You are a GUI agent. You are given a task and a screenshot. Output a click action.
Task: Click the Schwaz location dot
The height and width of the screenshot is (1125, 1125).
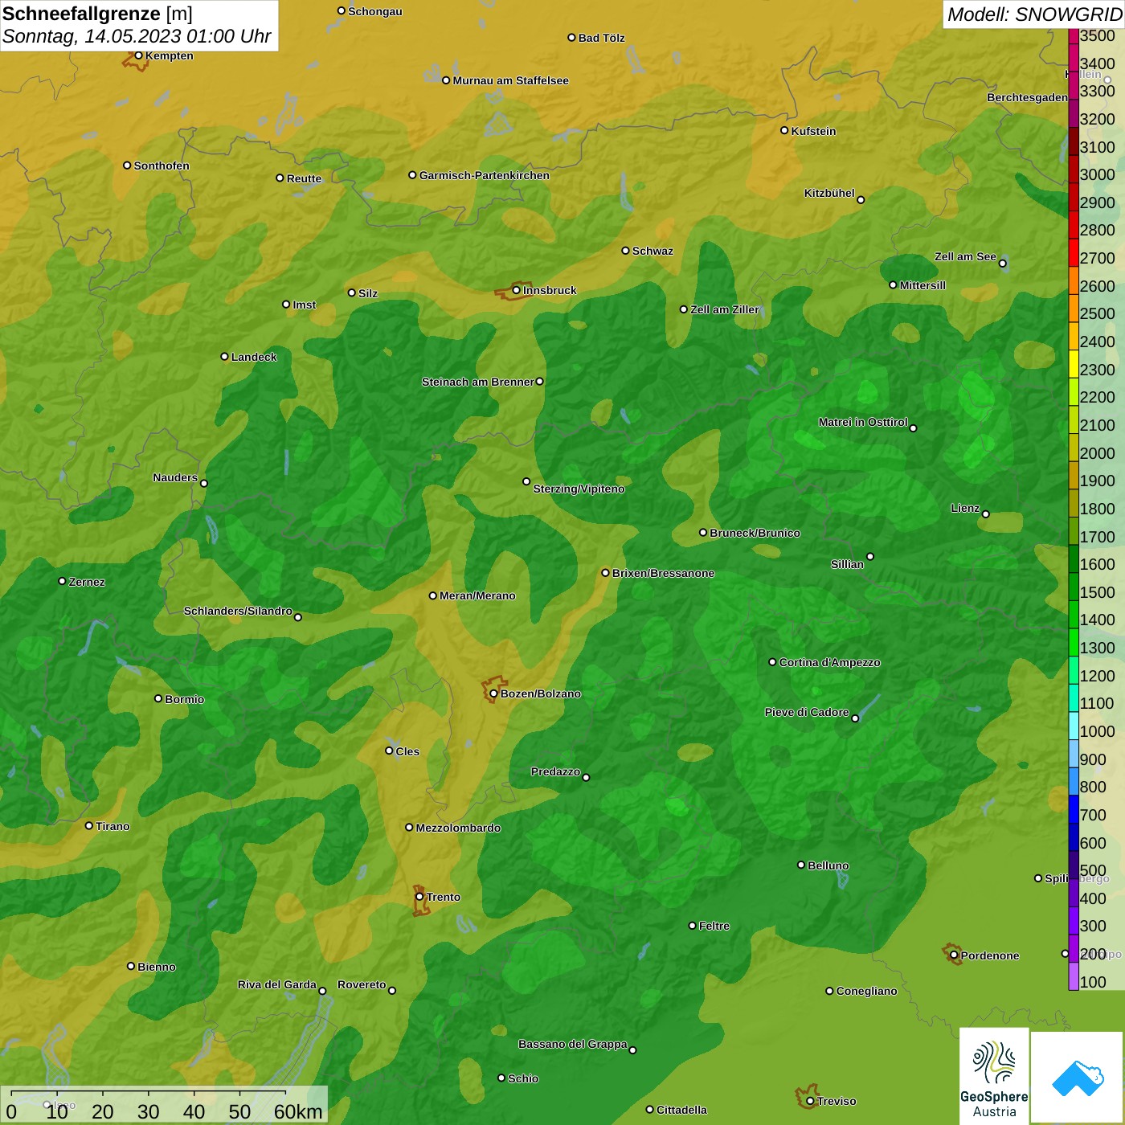point(625,250)
